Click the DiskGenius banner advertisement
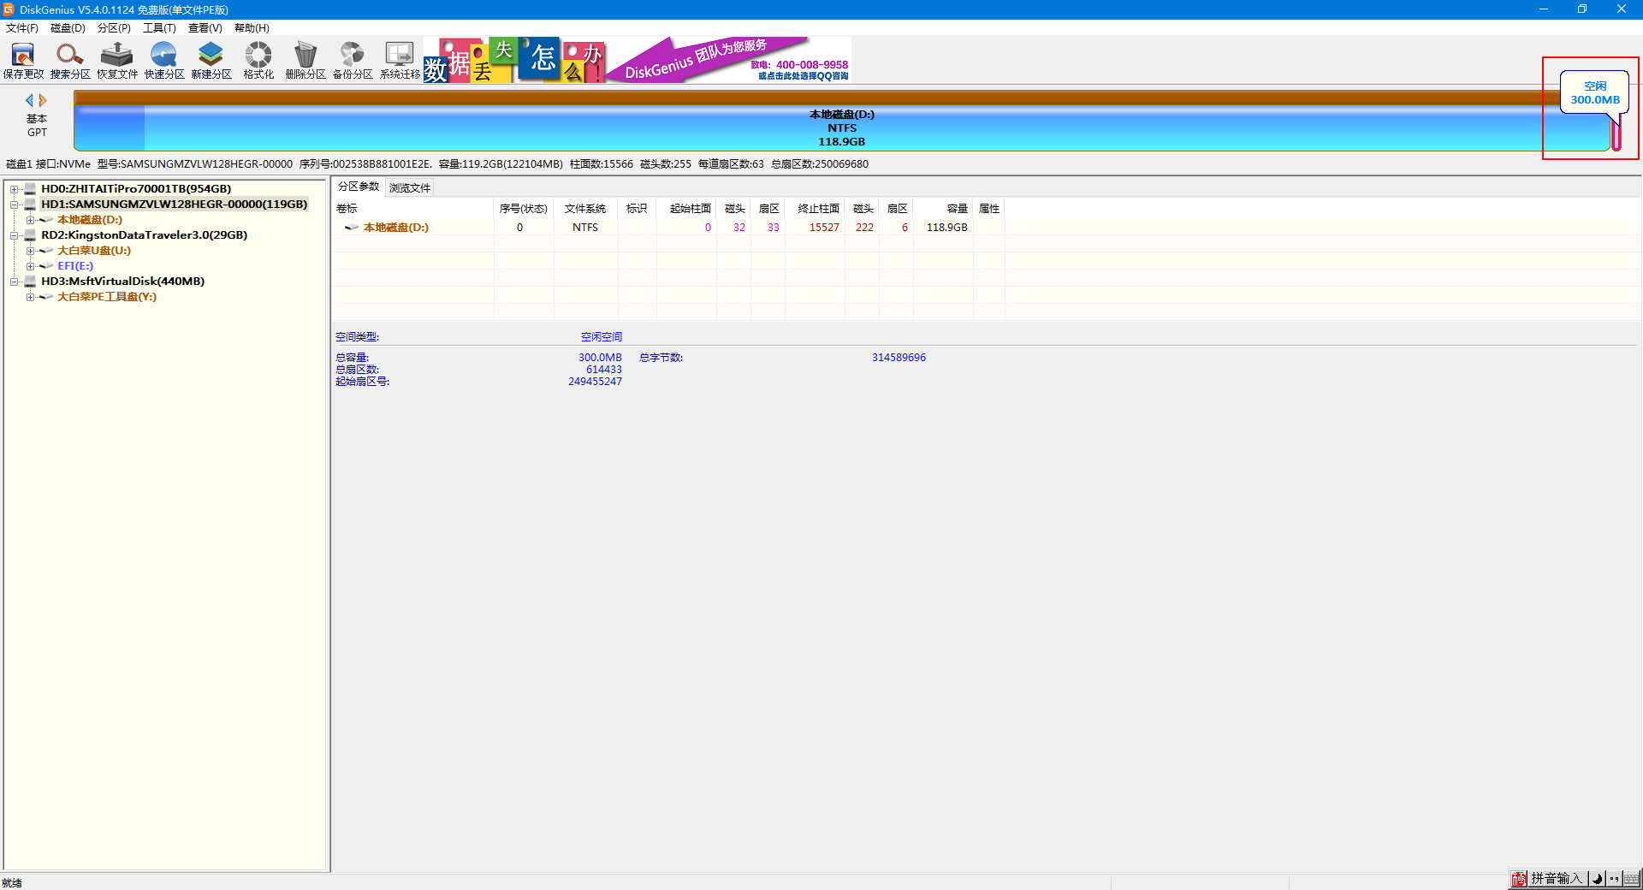The image size is (1643, 890). [x=638, y=60]
